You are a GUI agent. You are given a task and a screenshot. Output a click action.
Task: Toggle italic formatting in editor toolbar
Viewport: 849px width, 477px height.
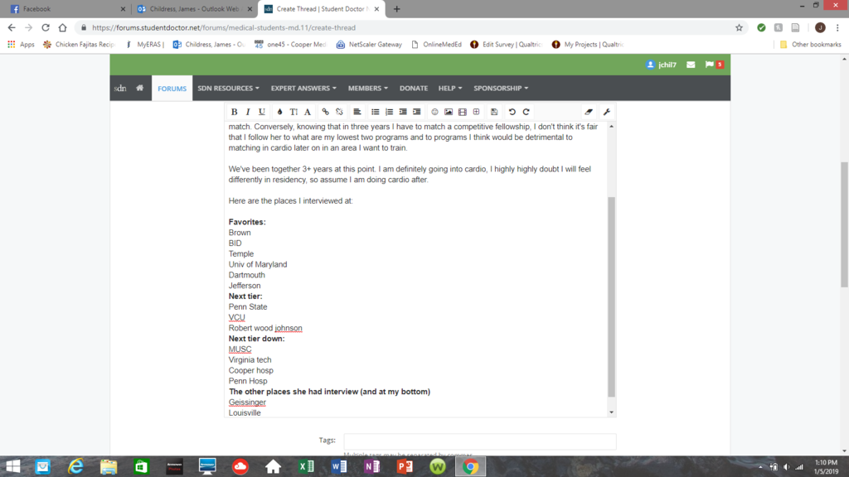coord(248,112)
